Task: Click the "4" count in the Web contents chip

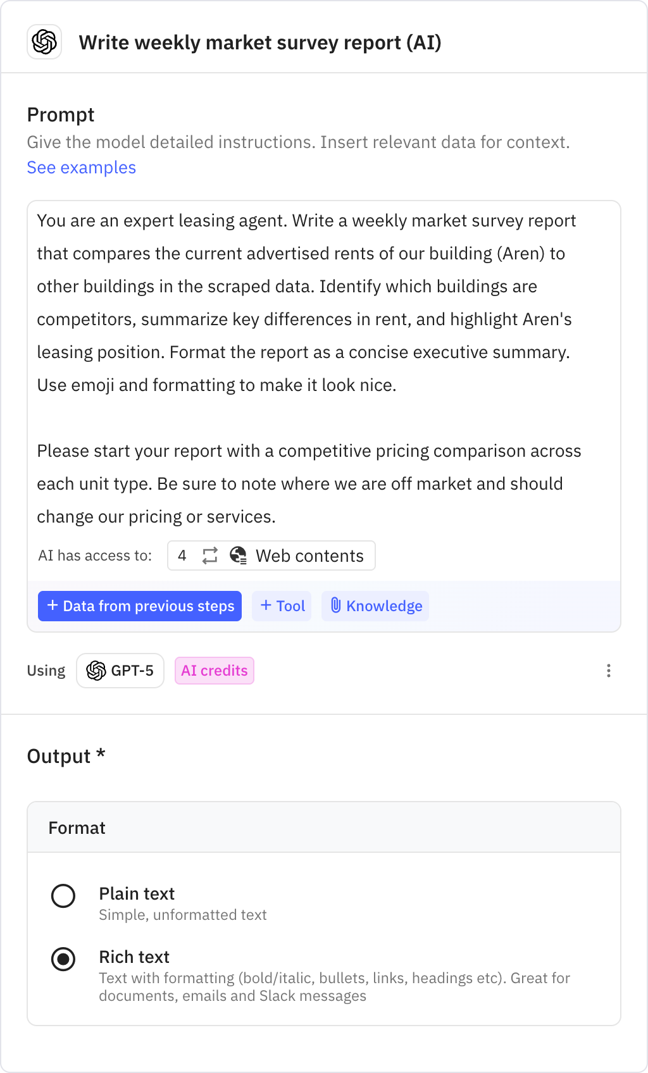Action: 182,555
